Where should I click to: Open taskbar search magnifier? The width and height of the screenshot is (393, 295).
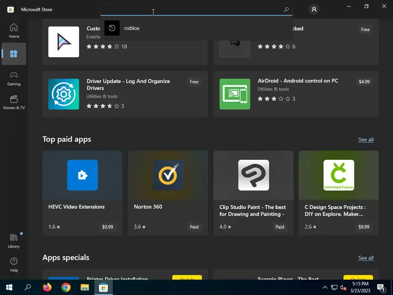click(x=28, y=287)
